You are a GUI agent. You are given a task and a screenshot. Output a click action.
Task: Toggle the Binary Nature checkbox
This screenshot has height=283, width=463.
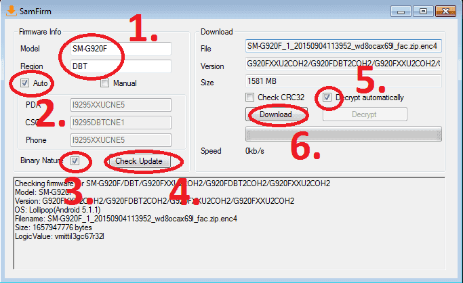[75, 160]
